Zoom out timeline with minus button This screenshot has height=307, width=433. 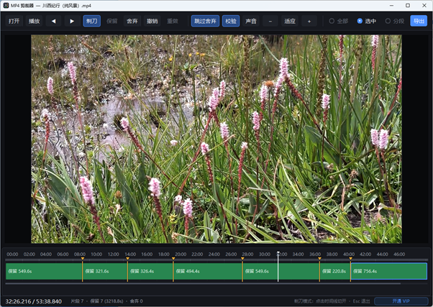point(270,21)
